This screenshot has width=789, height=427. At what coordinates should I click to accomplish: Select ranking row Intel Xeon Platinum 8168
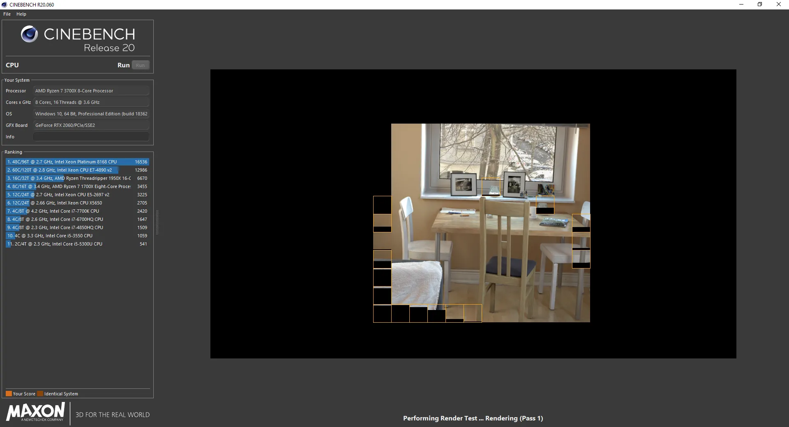pyautogui.click(x=77, y=162)
